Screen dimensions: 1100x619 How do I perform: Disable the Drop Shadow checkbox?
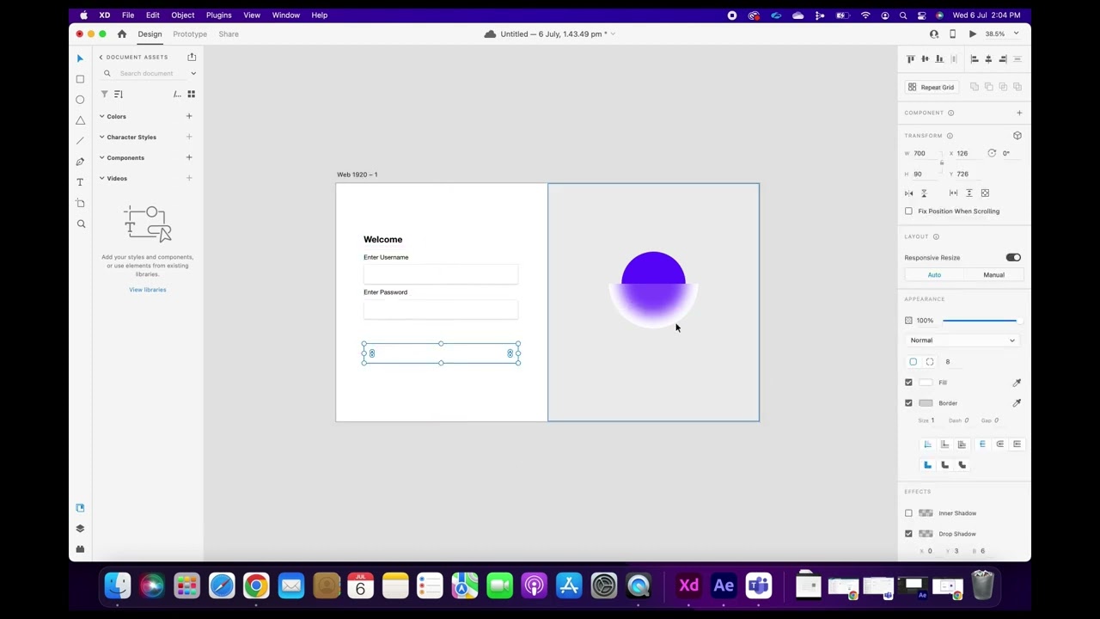point(908,534)
